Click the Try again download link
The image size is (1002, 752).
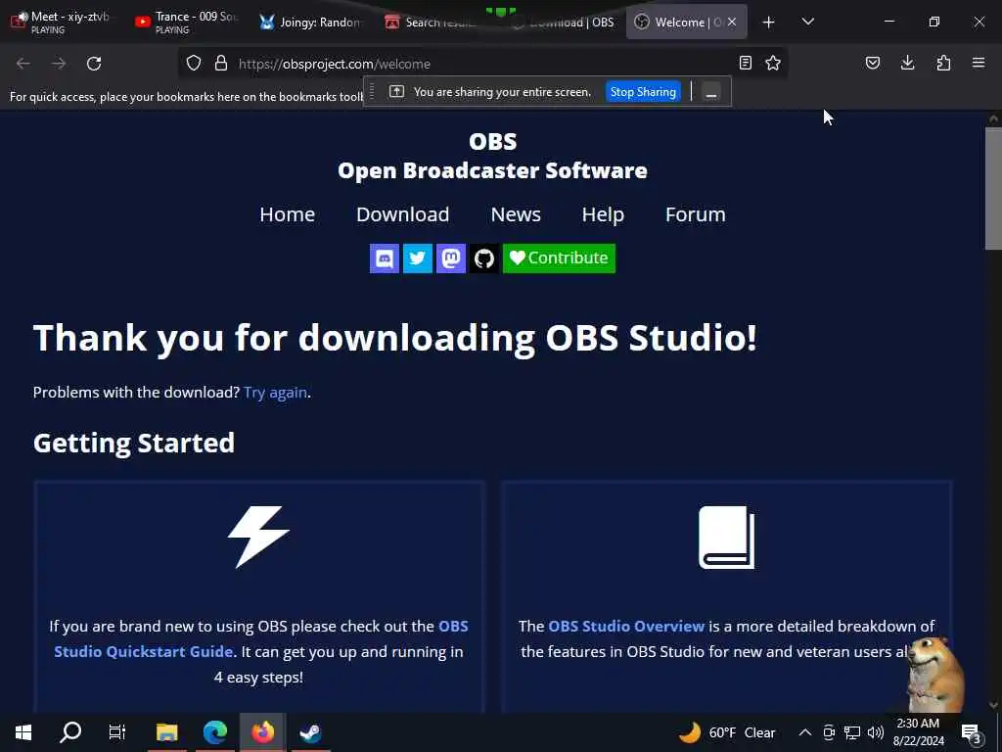(275, 392)
